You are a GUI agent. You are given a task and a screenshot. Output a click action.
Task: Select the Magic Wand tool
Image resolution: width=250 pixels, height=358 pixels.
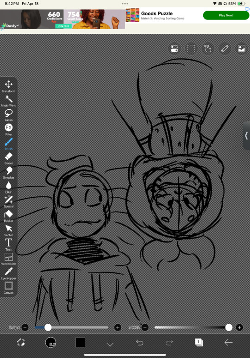(8, 100)
